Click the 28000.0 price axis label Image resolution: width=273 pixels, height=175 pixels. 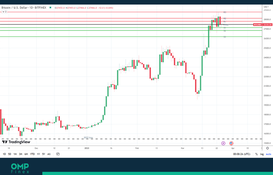coord(267,20)
